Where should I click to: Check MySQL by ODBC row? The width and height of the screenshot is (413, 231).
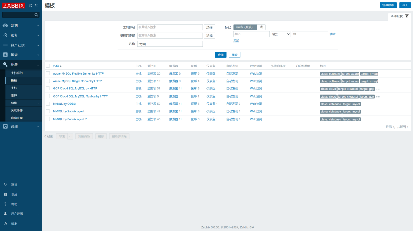48,104
